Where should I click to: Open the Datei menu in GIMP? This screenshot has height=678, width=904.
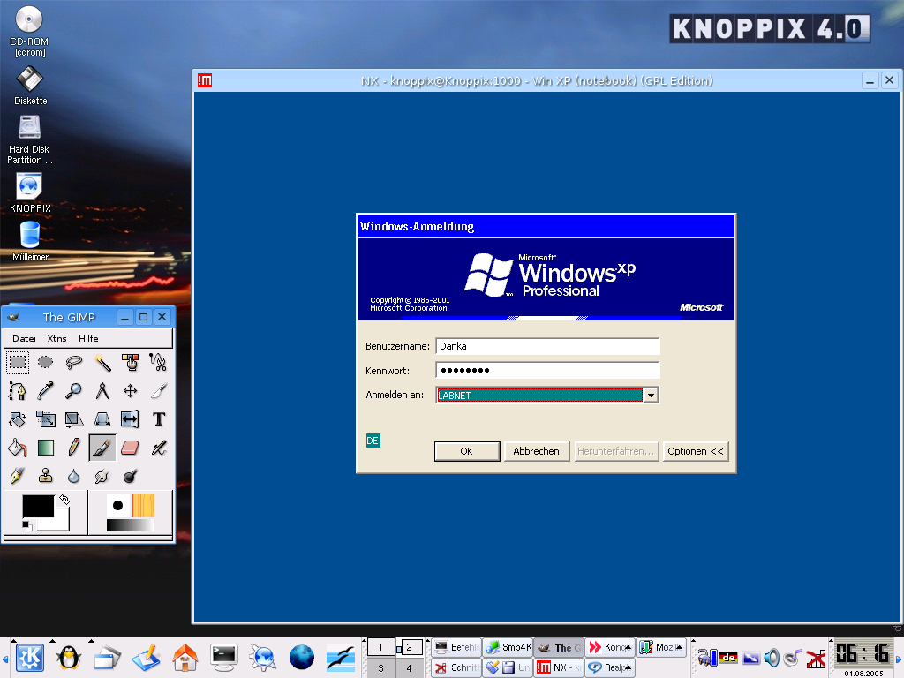[x=24, y=338]
